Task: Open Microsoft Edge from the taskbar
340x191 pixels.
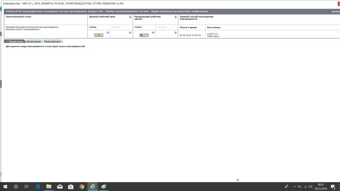Action: [x=38, y=186]
